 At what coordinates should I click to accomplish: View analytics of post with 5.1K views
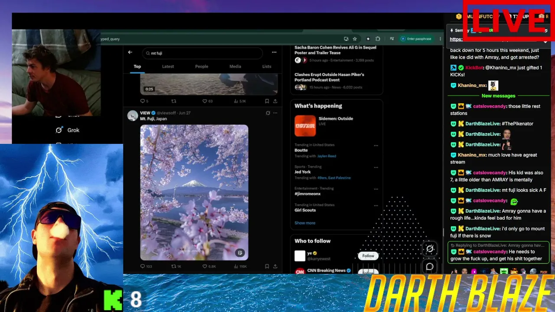240,101
